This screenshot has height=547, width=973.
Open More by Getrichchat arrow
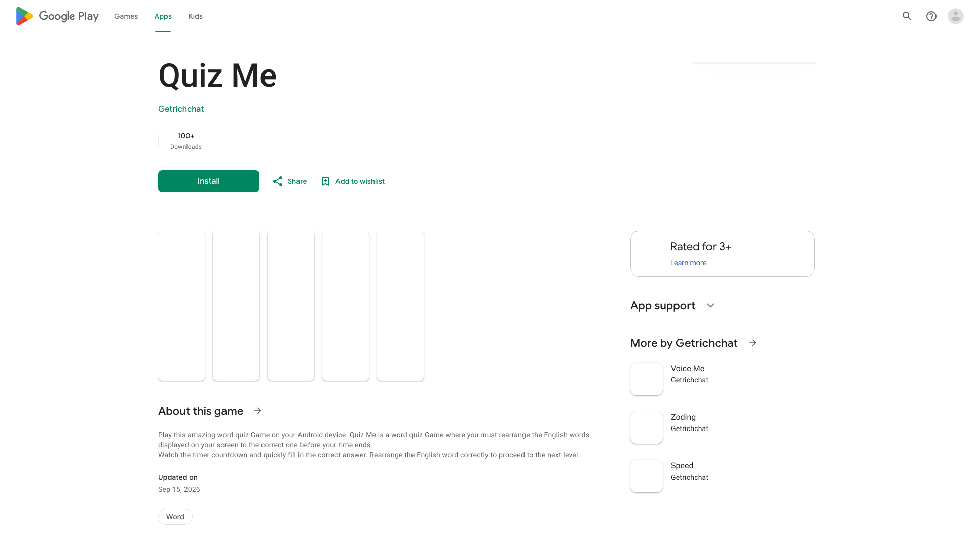pyautogui.click(x=753, y=343)
